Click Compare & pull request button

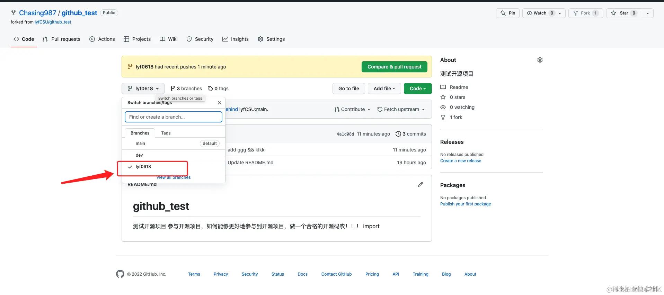[x=395, y=67]
